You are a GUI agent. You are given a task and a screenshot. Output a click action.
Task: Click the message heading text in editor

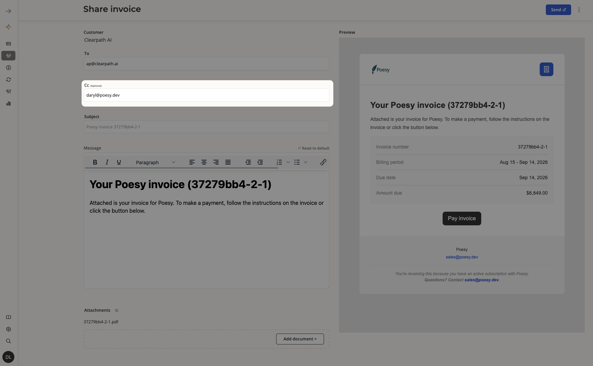pos(180,184)
